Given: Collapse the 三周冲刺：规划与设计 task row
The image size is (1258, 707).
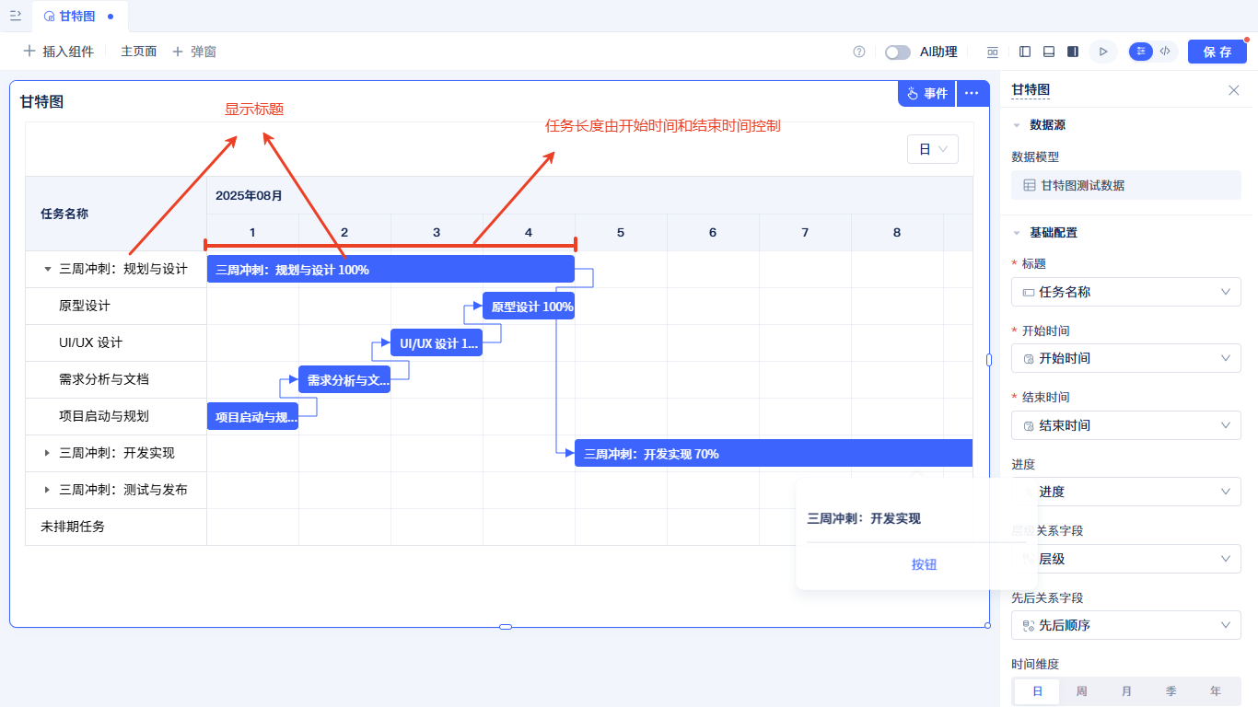Looking at the screenshot, I should click(x=48, y=269).
